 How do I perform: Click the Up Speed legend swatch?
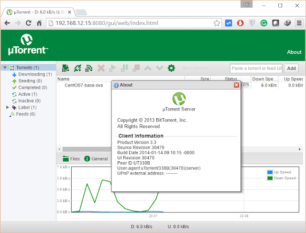[x=270, y=172]
